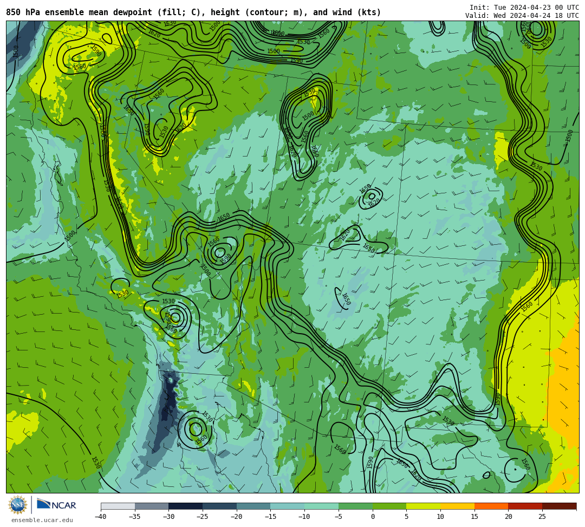Pick the gray-teal -20 to -15 colorbar segment
Image resolution: width=585 pixels, height=527 pixels.
click(253, 506)
